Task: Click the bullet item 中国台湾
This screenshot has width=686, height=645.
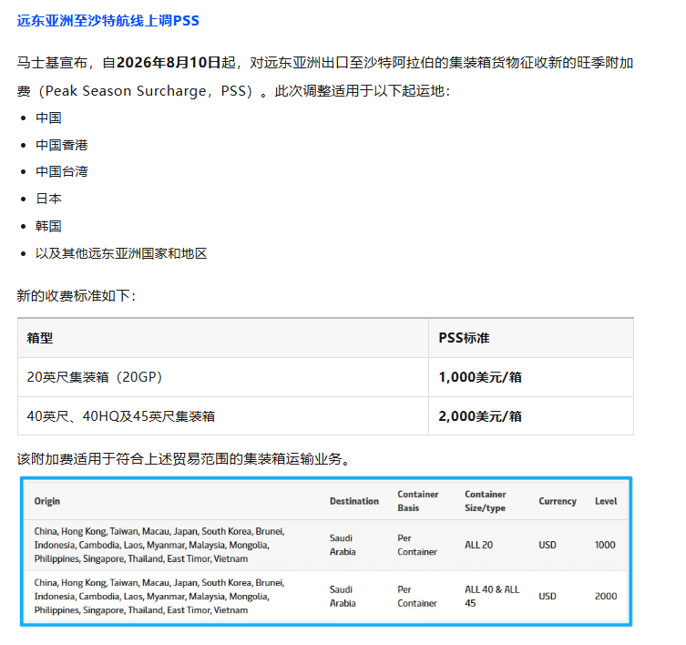Action: (62, 171)
